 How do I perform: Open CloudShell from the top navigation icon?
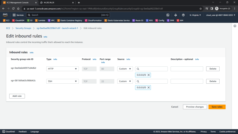[x=168, y=15]
